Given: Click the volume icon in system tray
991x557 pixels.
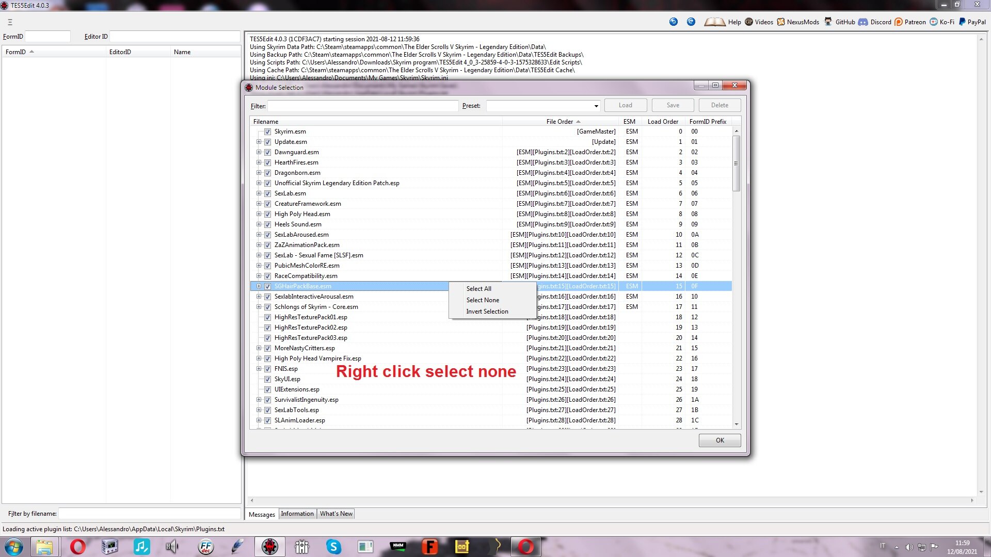Looking at the screenshot, I should (x=909, y=547).
